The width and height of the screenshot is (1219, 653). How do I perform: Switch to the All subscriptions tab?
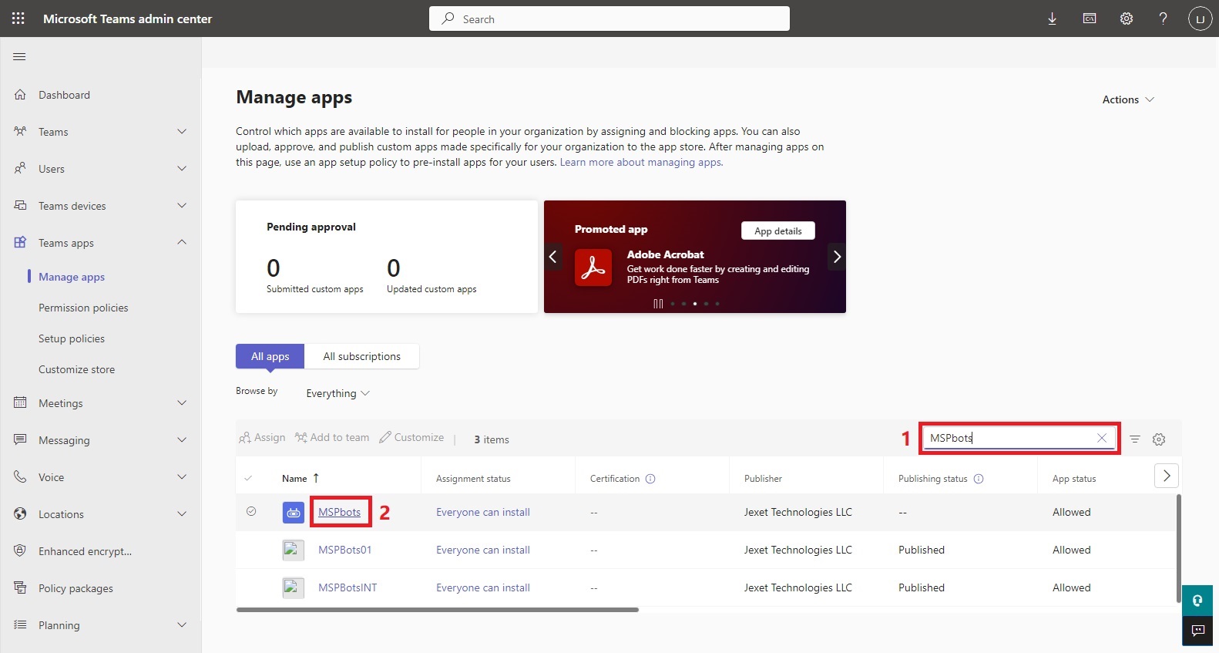[361, 356]
